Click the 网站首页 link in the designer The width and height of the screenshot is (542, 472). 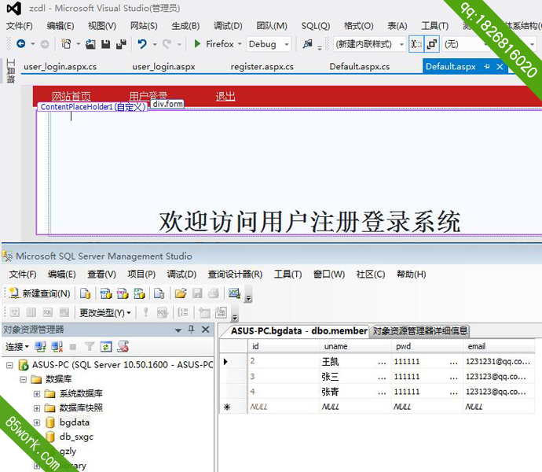tap(71, 96)
